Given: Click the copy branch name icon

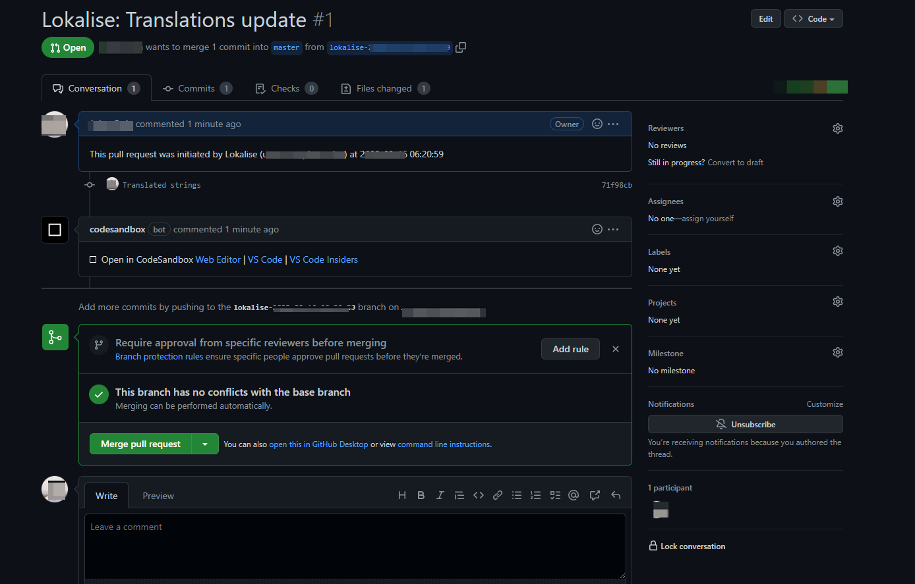Looking at the screenshot, I should tap(461, 47).
